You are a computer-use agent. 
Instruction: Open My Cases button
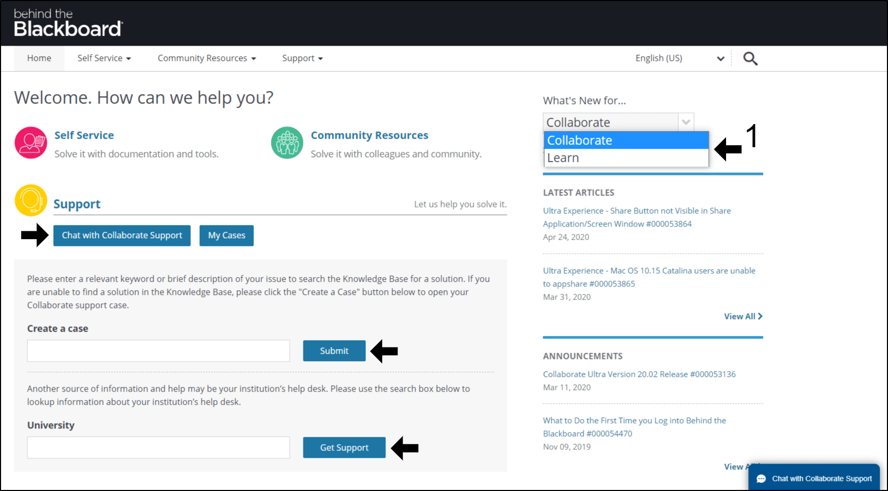point(227,236)
